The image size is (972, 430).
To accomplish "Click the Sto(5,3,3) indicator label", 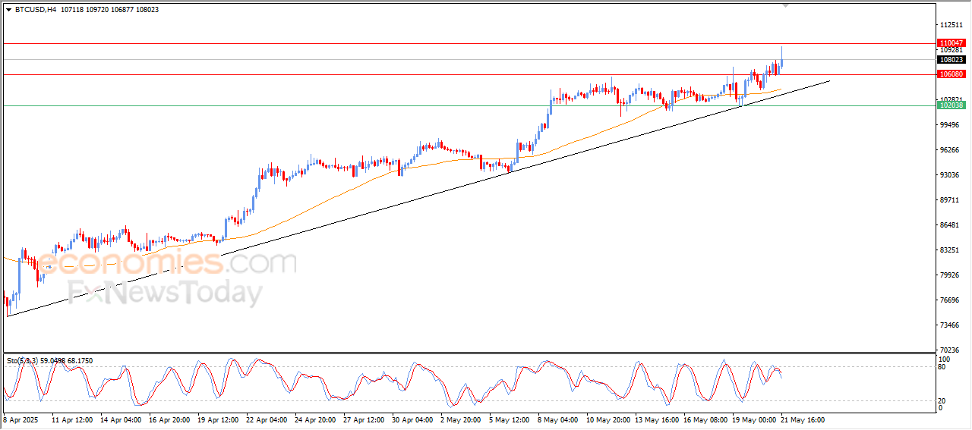I will (x=21, y=361).
